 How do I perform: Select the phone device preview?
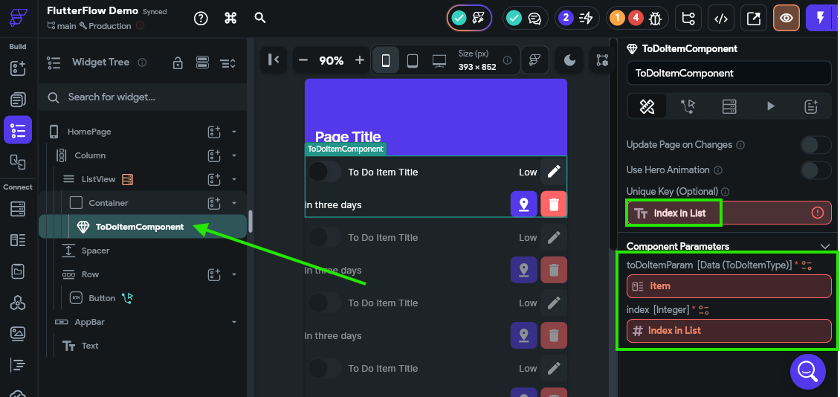386,60
